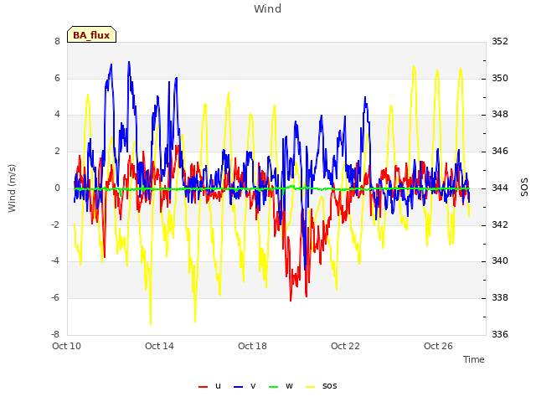Click legend label 'sos' at bottom

329,386
